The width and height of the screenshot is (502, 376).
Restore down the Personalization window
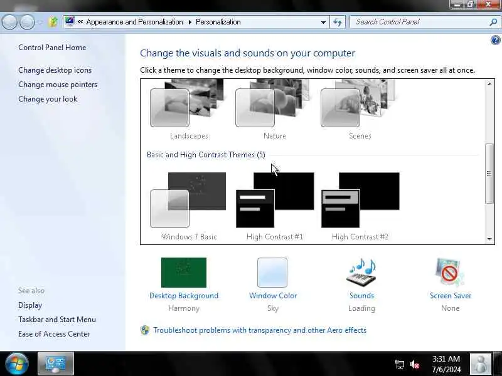coord(470,4)
